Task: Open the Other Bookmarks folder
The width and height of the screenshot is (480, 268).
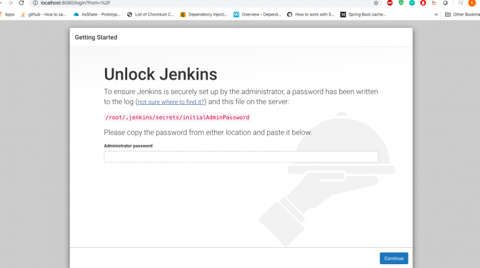Action: coord(462,14)
